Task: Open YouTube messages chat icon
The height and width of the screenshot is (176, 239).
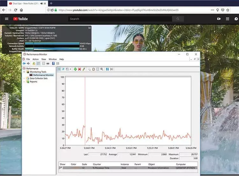Action: point(236,19)
